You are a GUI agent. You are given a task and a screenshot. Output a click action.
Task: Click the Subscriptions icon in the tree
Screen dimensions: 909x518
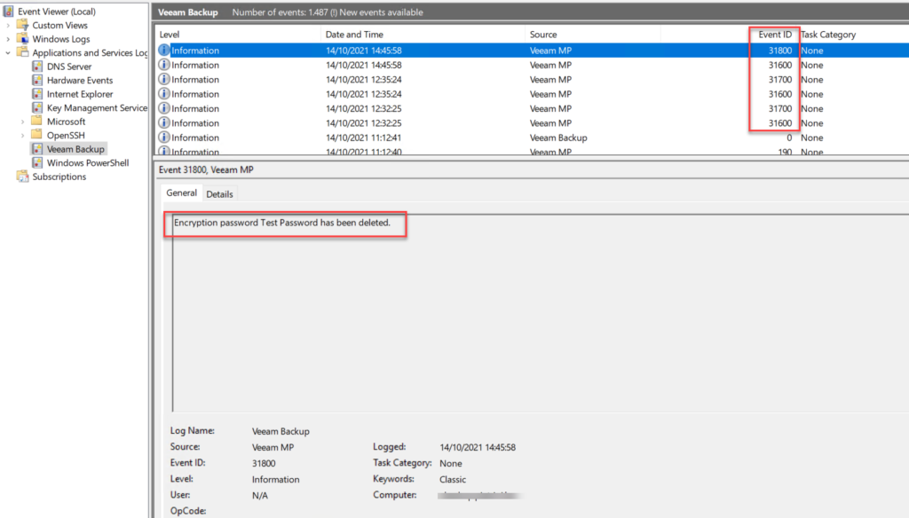[22, 177]
